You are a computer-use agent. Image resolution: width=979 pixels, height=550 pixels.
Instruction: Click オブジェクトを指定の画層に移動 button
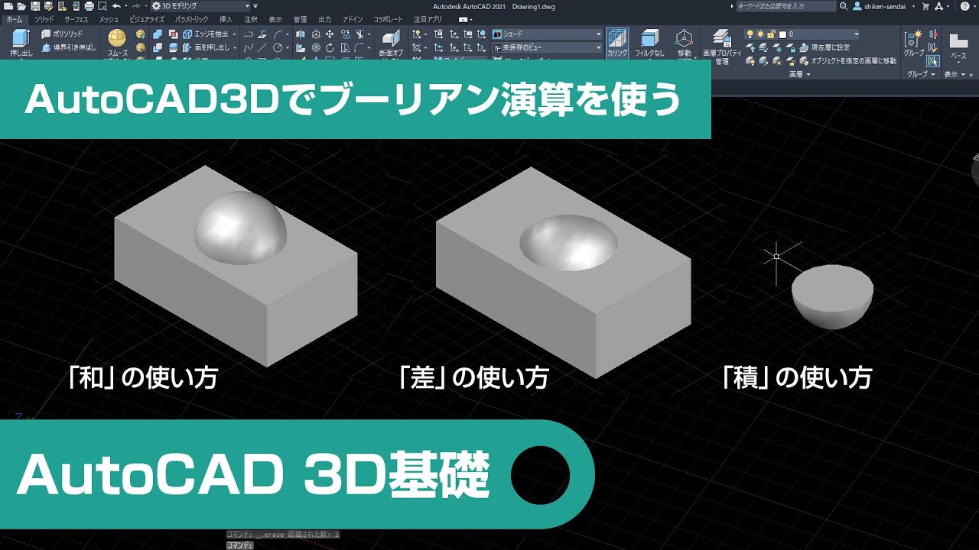tap(847, 60)
